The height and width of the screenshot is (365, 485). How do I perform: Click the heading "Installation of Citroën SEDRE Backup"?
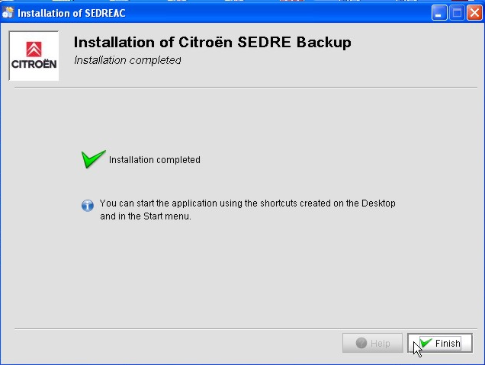212,43
